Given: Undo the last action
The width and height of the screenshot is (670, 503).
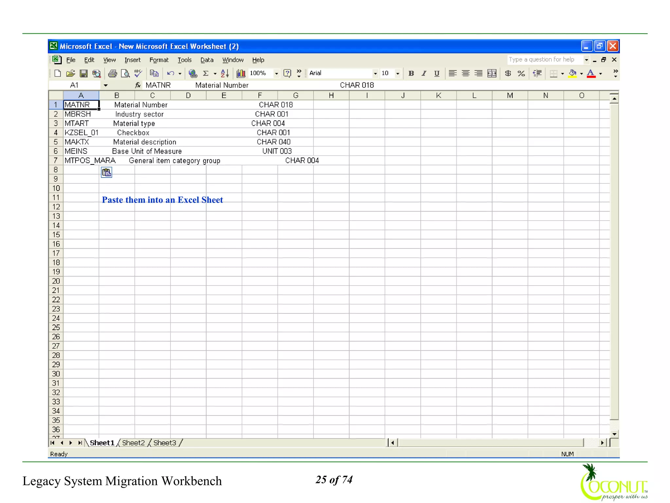Looking at the screenshot, I should (x=170, y=73).
